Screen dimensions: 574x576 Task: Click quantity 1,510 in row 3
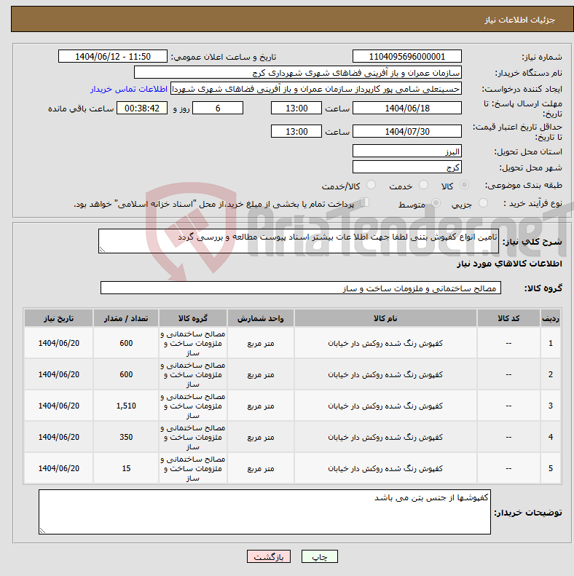tap(126, 406)
